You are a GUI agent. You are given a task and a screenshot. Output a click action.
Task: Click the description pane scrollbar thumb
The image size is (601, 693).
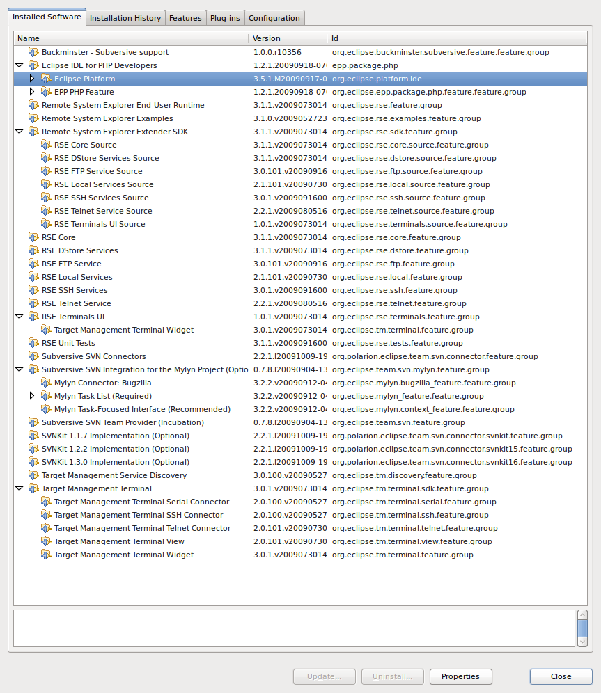pos(582,628)
